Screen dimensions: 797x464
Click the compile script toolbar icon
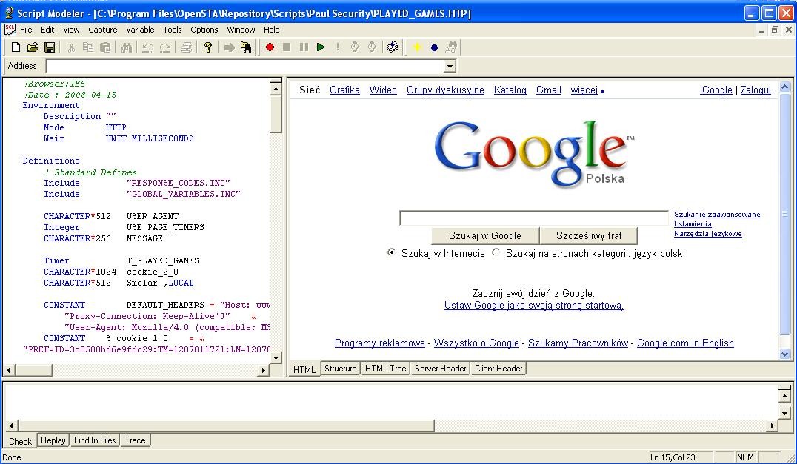click(x=246, y=47)
